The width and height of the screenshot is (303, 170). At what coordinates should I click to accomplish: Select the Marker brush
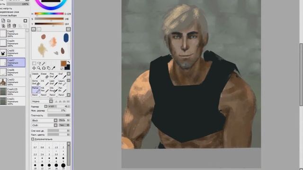pyautogui.click(x=36, y=90)
